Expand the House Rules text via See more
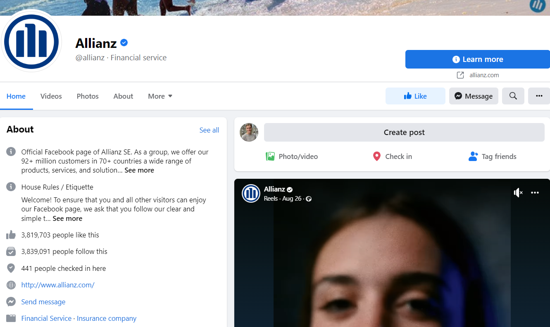 coord(67,218)
